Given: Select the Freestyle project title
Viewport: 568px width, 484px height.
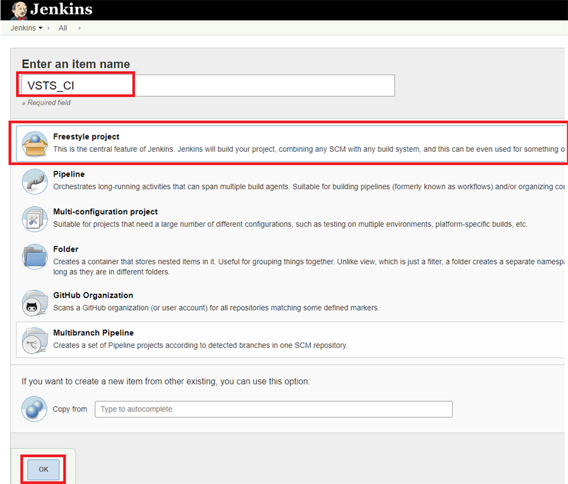Looking at the screenshot, I should (86, 137).
